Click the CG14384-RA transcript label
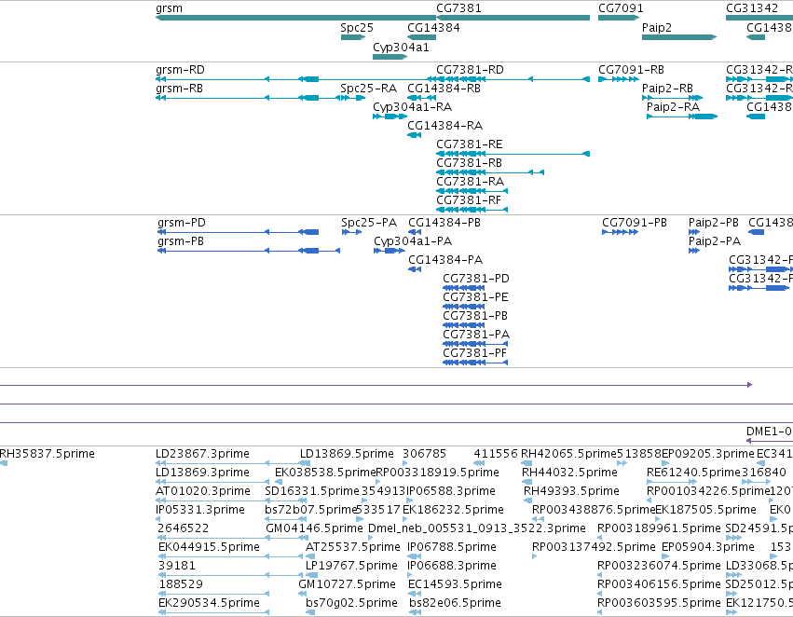The width and height of the screenshot is (793, 617). pyautogui.click(x=445, y=126)
